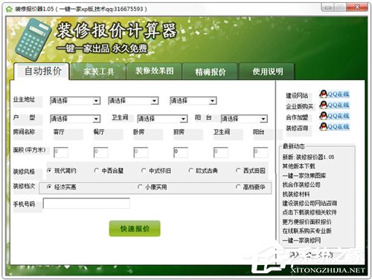
Task: Open the 找合作装修公司 link
Action: pos(301,185)
